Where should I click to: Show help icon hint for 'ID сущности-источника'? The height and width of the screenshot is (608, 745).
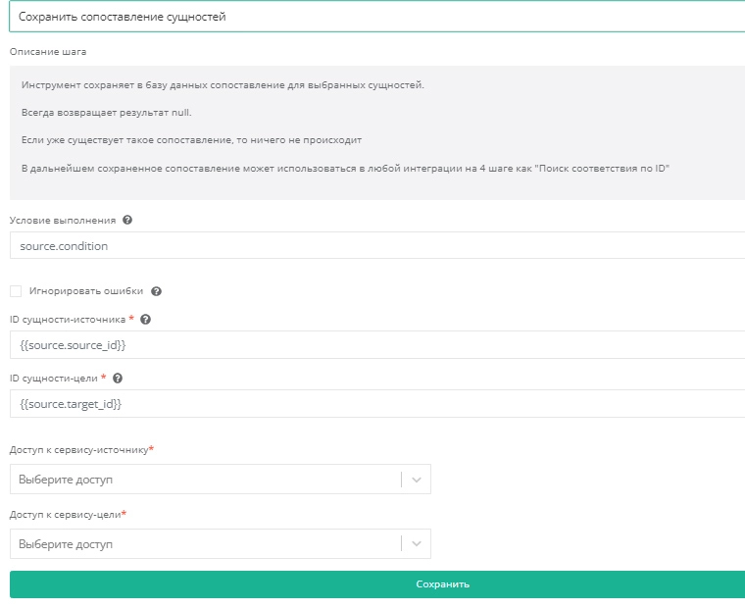pos(146,320)
